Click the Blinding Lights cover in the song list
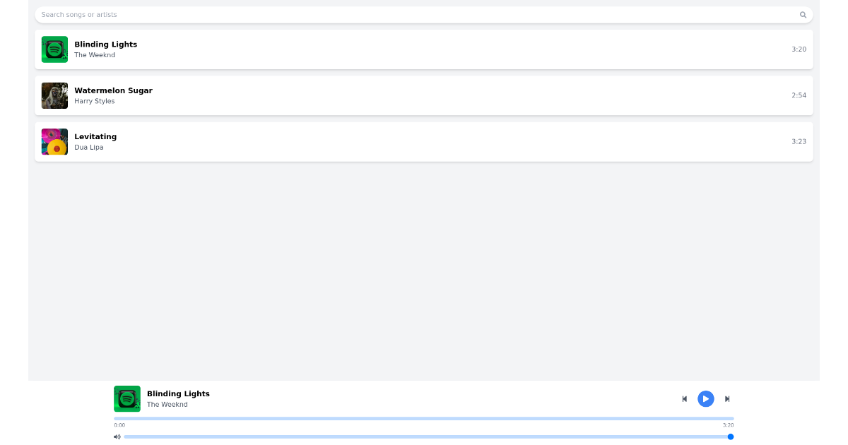Screen dimensions: 848x445 [x=54, y=49]
